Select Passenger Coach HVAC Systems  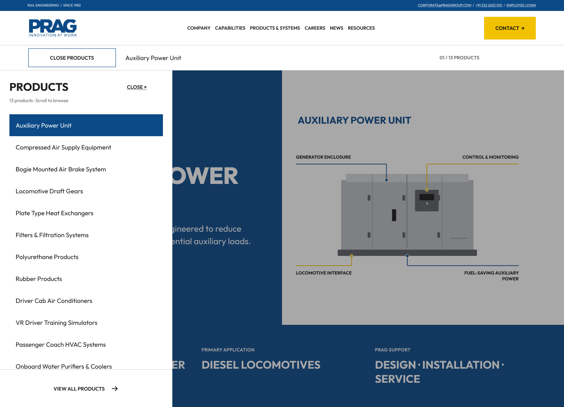click(86, 344)
